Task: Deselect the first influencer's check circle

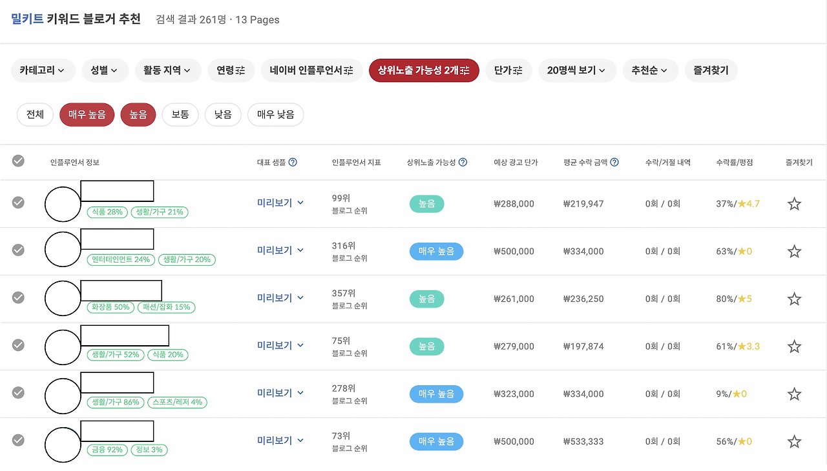Action: tap(17, 202)
